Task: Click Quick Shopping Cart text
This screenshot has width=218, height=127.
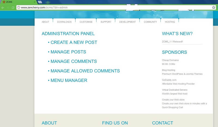Action: pos(172,108)
